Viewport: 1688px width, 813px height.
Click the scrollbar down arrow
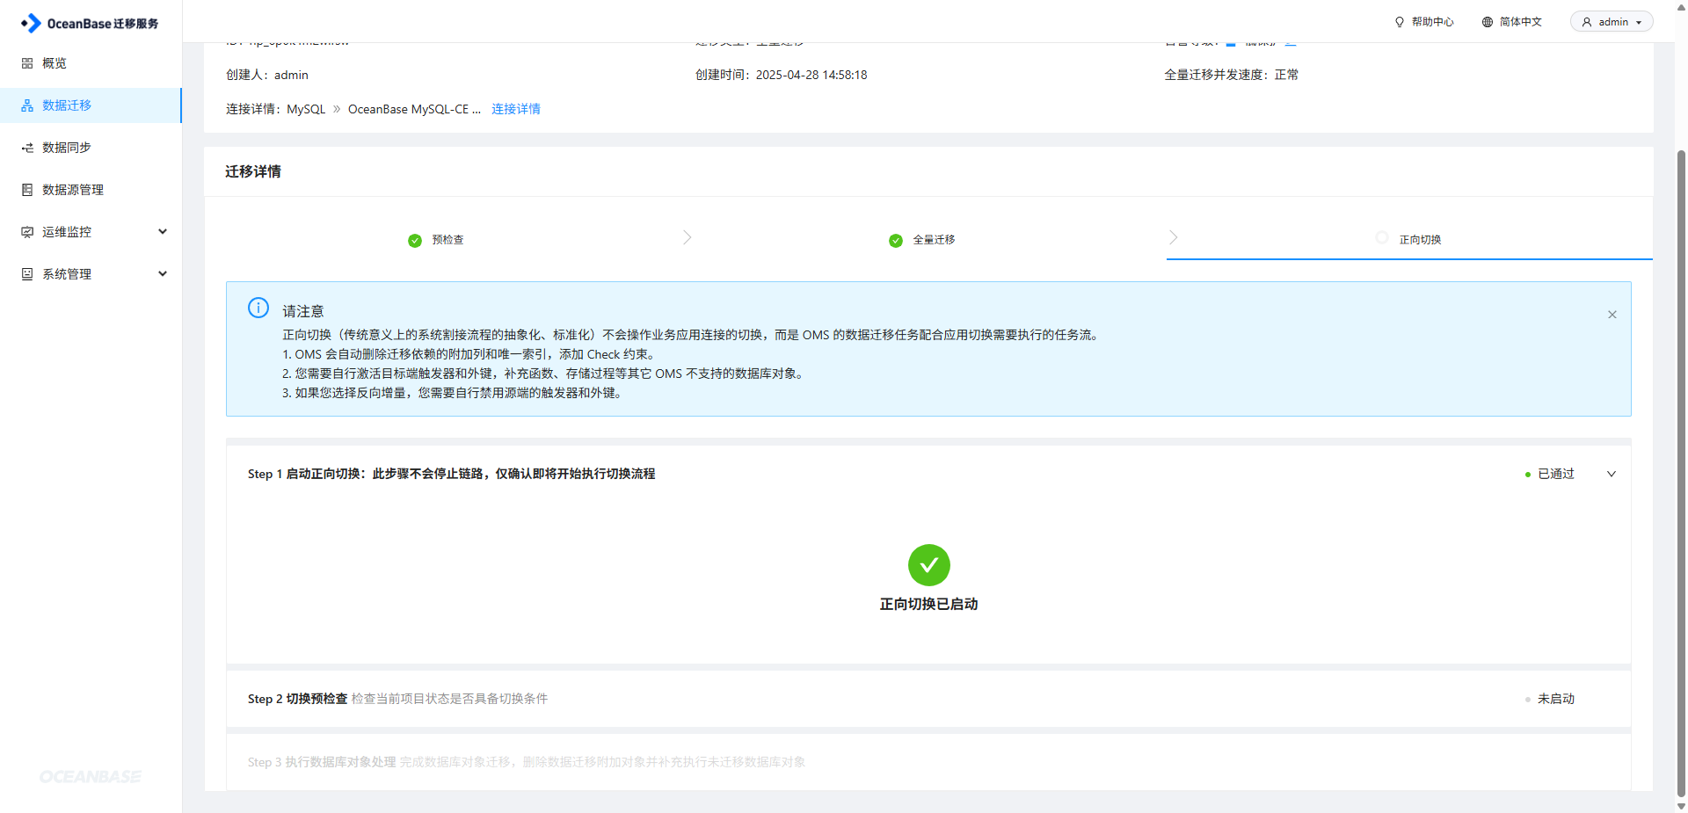[1681, 806]
